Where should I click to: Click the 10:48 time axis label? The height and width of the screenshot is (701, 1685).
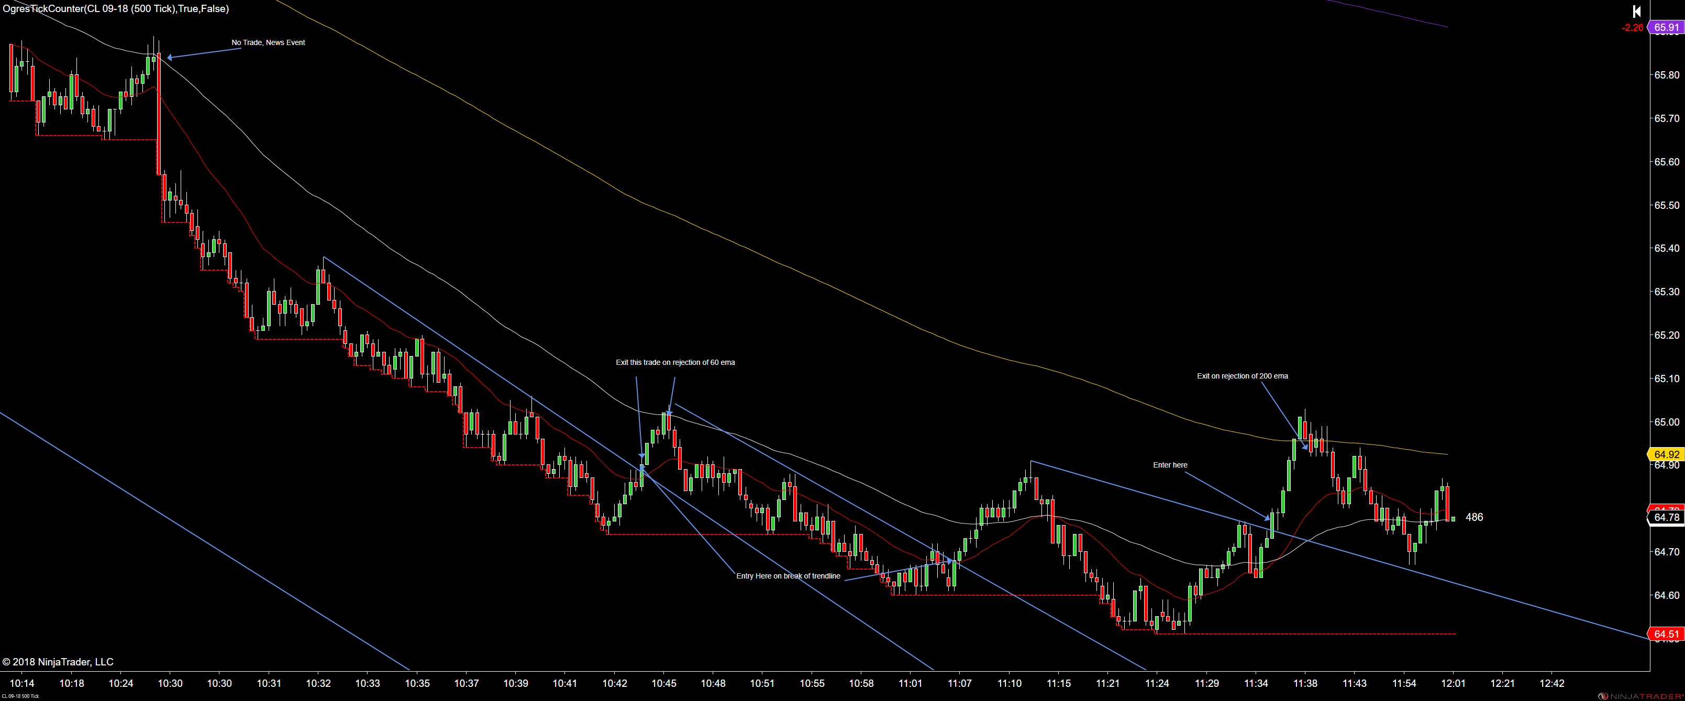(713, 683)
